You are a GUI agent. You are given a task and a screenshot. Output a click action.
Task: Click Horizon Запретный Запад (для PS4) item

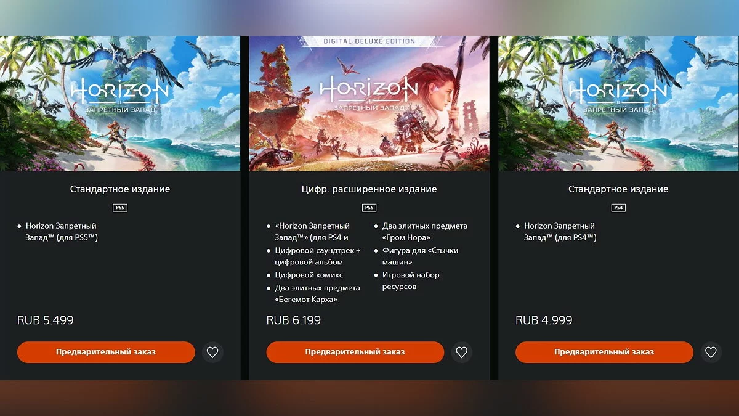click(560, 232)
